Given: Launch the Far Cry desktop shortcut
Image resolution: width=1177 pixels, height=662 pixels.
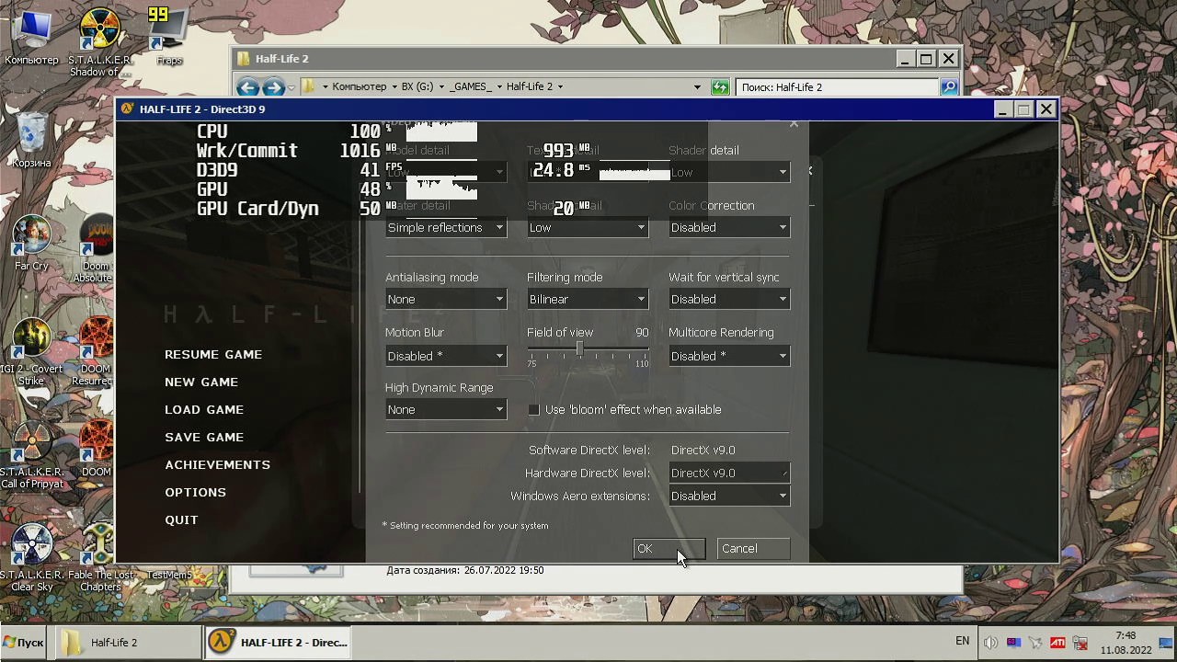Looking at the screenshot, I should tap(31, 244).
